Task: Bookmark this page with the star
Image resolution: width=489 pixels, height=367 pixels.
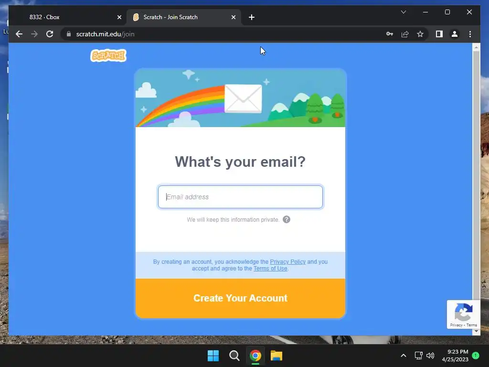Action: click(420, 34)
